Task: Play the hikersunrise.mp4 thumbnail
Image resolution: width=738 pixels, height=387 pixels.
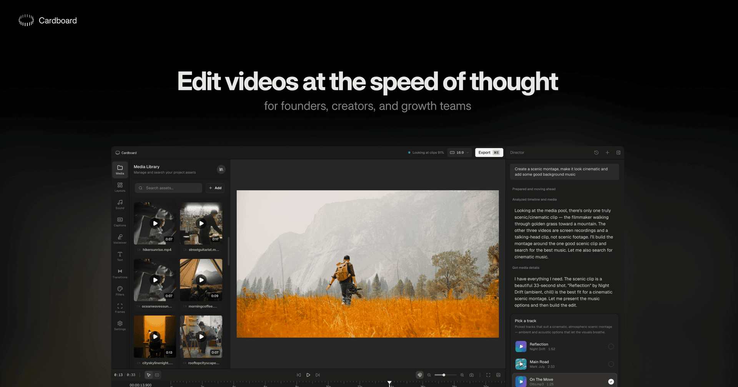Action: click(x=155, y=223)
